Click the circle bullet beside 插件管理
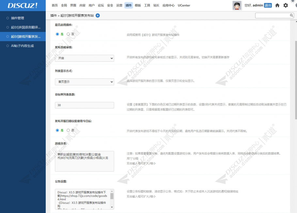 [x=8, y=18]
